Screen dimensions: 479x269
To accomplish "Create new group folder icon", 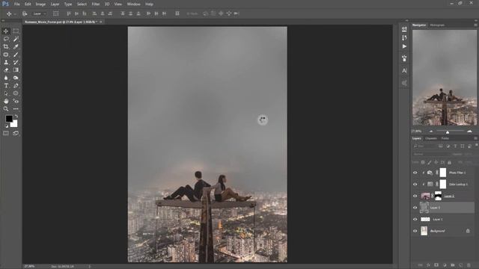I will [x=453, y=265].
